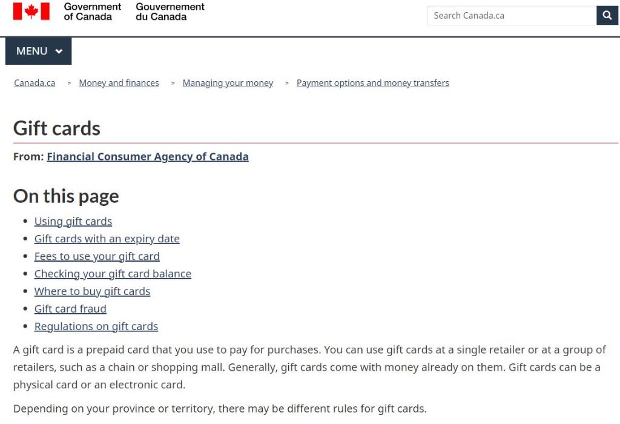Open the Gift card fraud link
The height and width of the screenshot is (424, 620).
70,309
